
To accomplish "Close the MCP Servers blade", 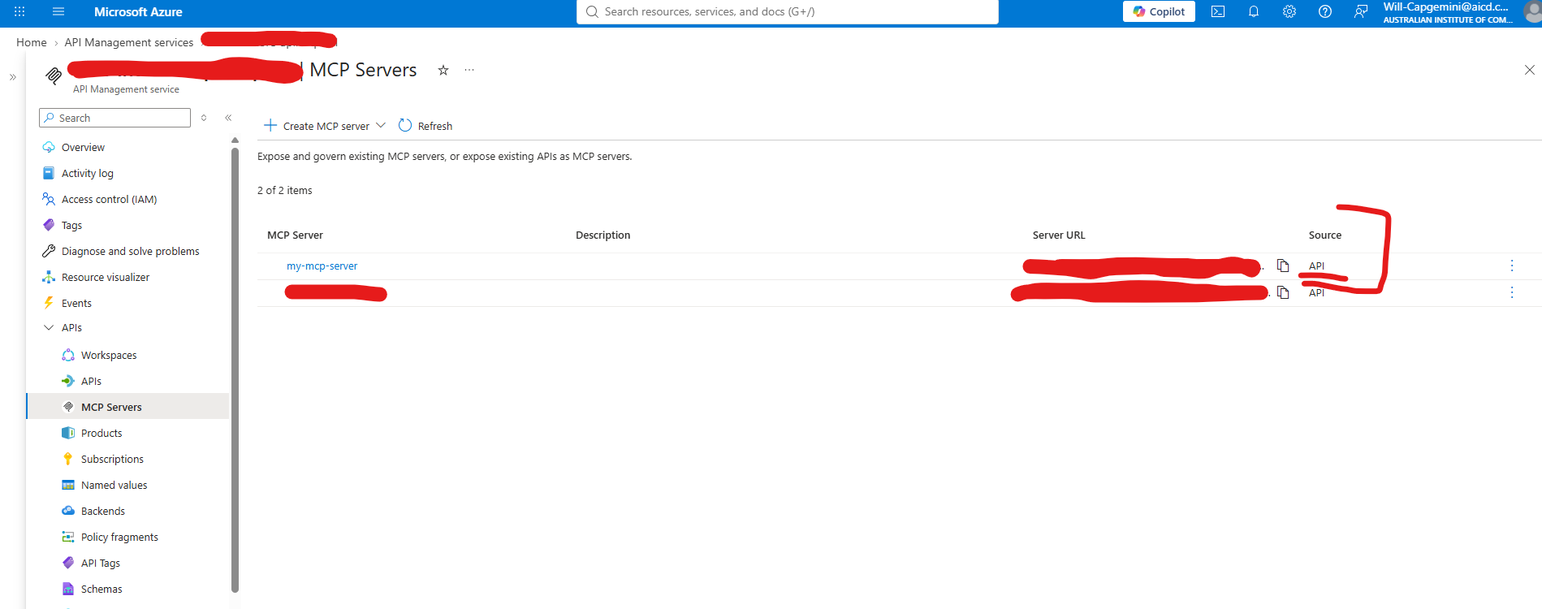I will (x=1530, y=70).
